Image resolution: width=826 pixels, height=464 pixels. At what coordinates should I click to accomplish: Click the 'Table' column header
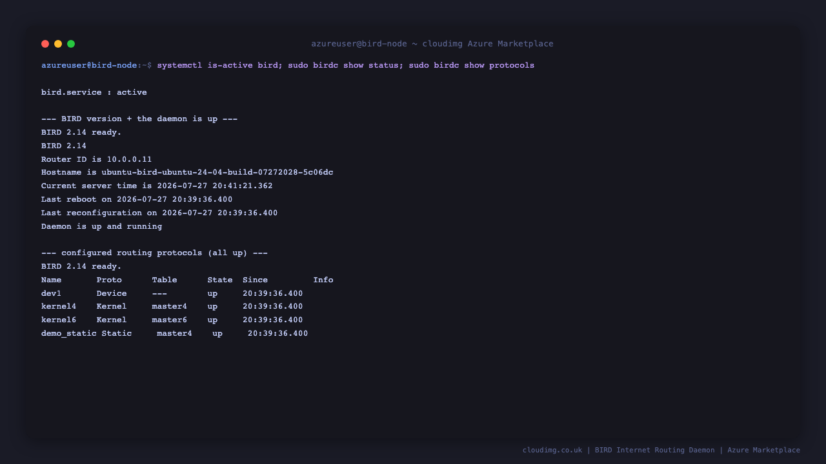(x=165, y=280)
